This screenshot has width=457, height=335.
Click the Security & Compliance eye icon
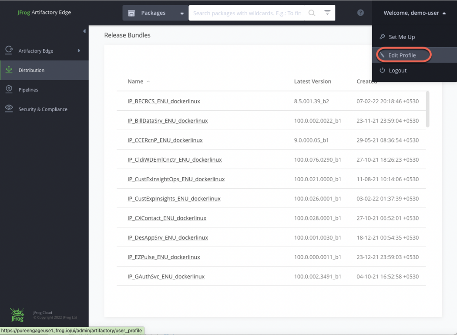tap(9, 108)
